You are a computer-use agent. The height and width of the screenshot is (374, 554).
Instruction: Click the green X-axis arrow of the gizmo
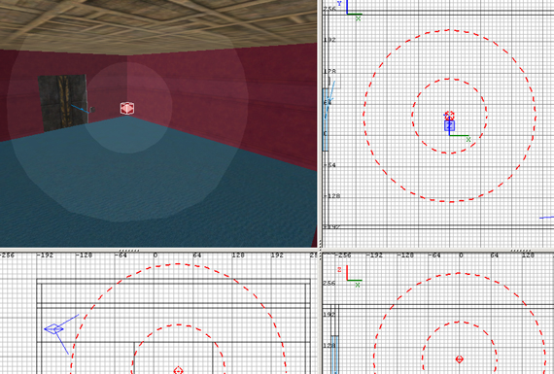(x=460, y=136)
